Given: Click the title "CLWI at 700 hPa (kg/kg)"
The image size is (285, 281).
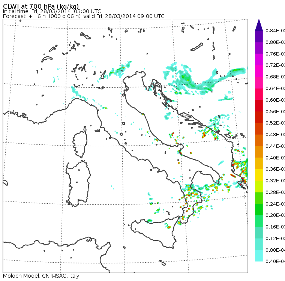Looking at the screenshot, I should coord(41,6).
